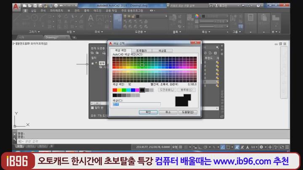
Task: Expand the Layers panel dropdown in ribbon
Action: point(141,31)
